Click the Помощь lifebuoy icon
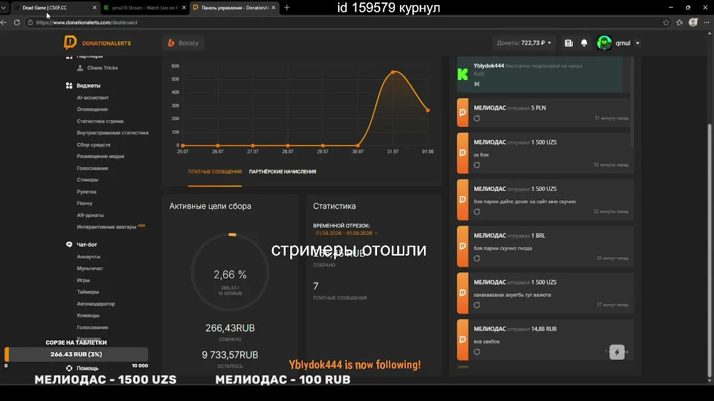 pyautogui.click(x=69, y=368)
